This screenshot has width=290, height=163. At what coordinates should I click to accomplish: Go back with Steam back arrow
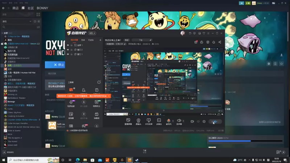[x=4, y=8]
